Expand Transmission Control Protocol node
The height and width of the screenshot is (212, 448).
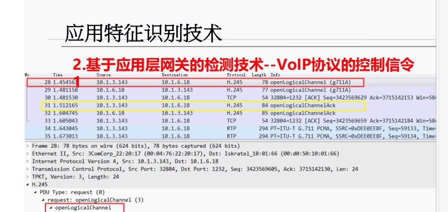28,169
